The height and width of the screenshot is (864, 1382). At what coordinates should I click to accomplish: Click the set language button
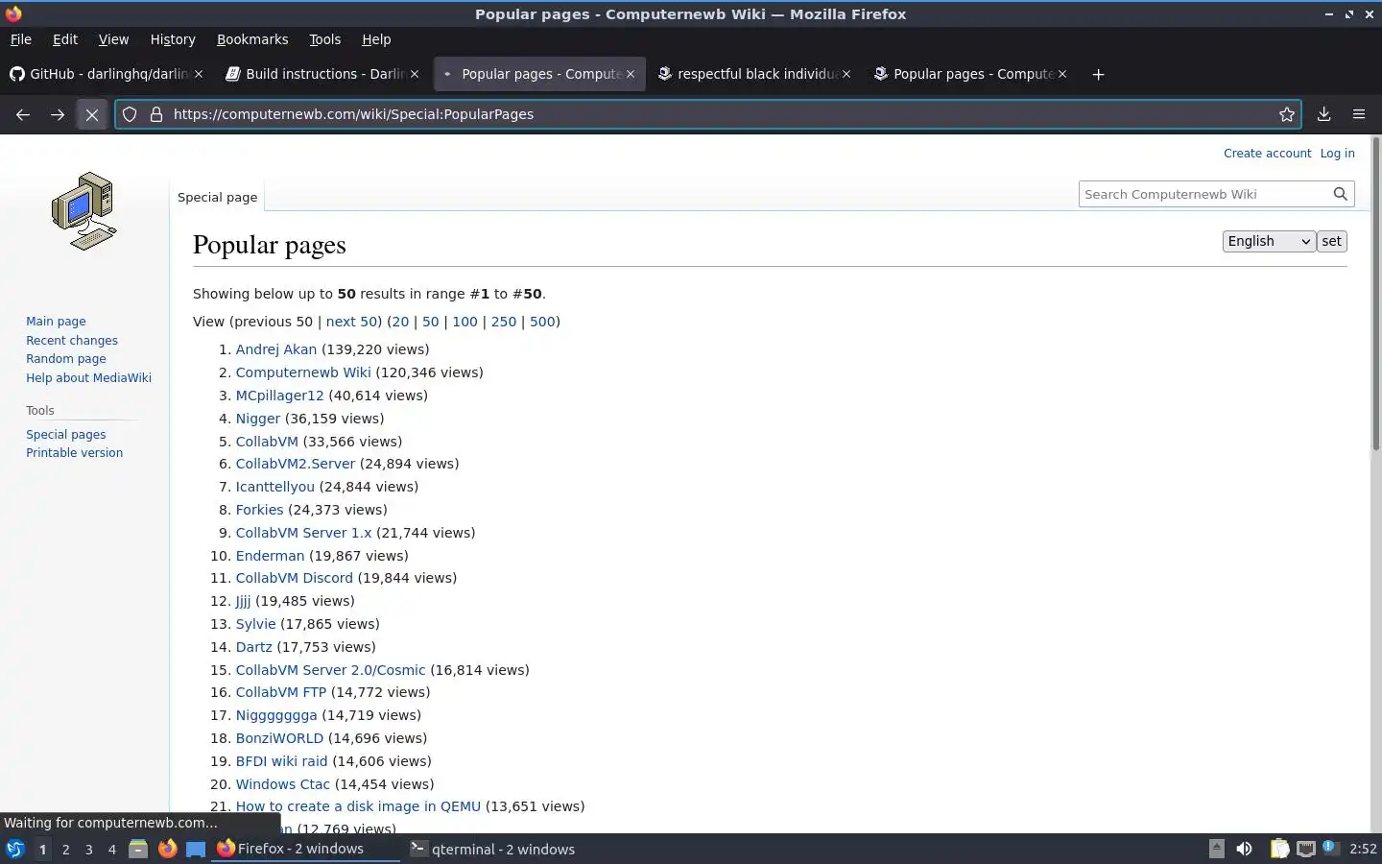1331,241
